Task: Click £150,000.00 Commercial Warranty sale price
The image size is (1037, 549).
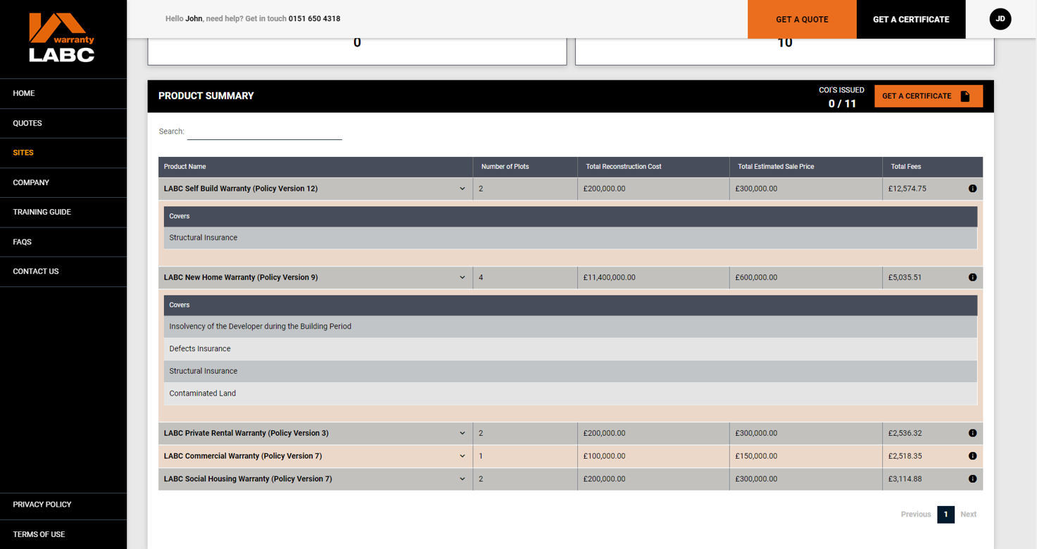Action: pos(806,456)
